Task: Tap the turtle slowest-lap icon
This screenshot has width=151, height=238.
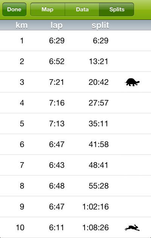Action: [x=132, y=82]
